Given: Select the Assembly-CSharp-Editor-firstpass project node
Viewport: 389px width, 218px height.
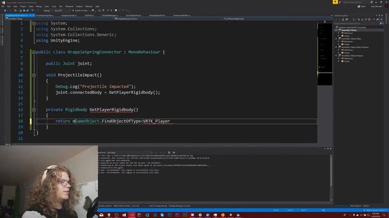Looking at the screenshot, I should pyautogui.click(x=355, y=47).
